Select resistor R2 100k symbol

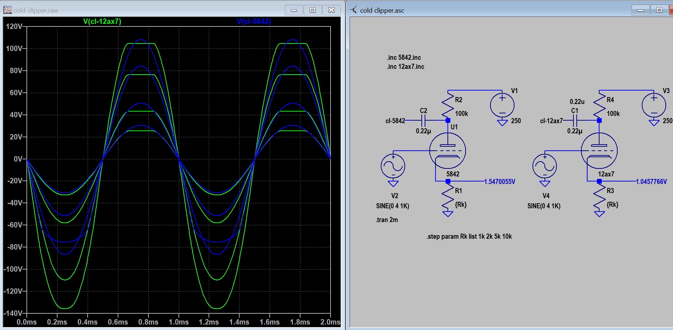pos(448,104)
